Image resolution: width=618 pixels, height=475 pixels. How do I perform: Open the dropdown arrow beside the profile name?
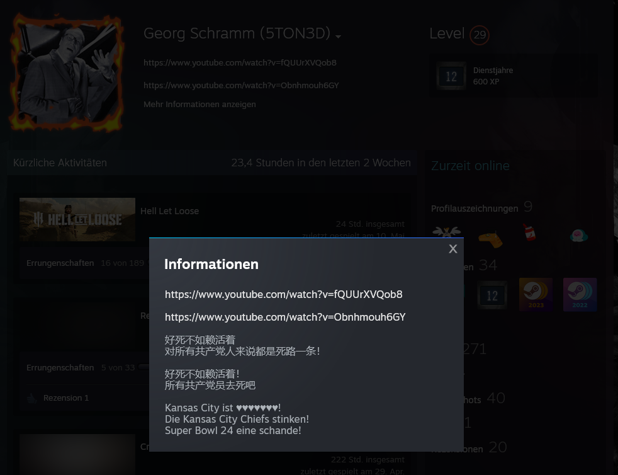click(338, 37)
